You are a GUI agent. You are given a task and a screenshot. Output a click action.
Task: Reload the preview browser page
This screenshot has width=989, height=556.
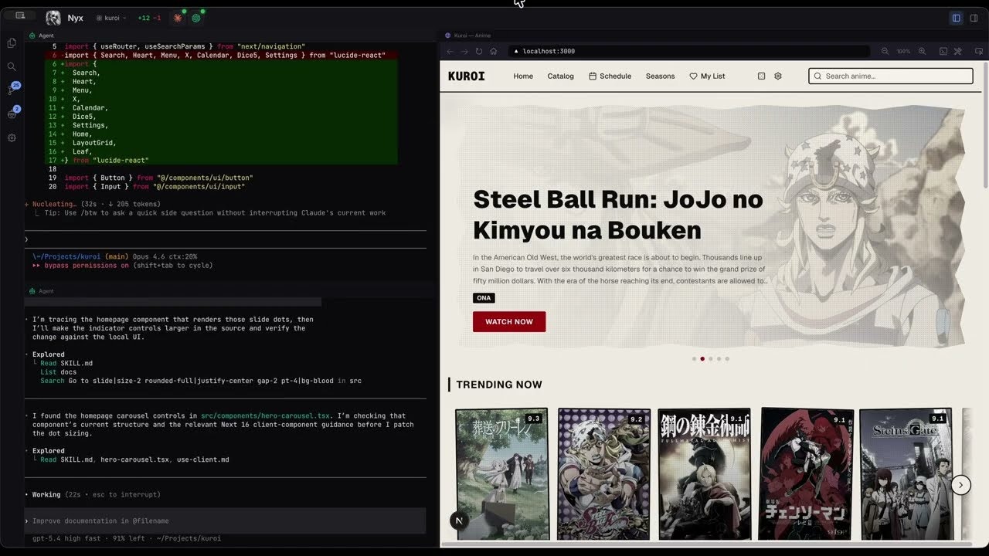(x=479, y=51)
